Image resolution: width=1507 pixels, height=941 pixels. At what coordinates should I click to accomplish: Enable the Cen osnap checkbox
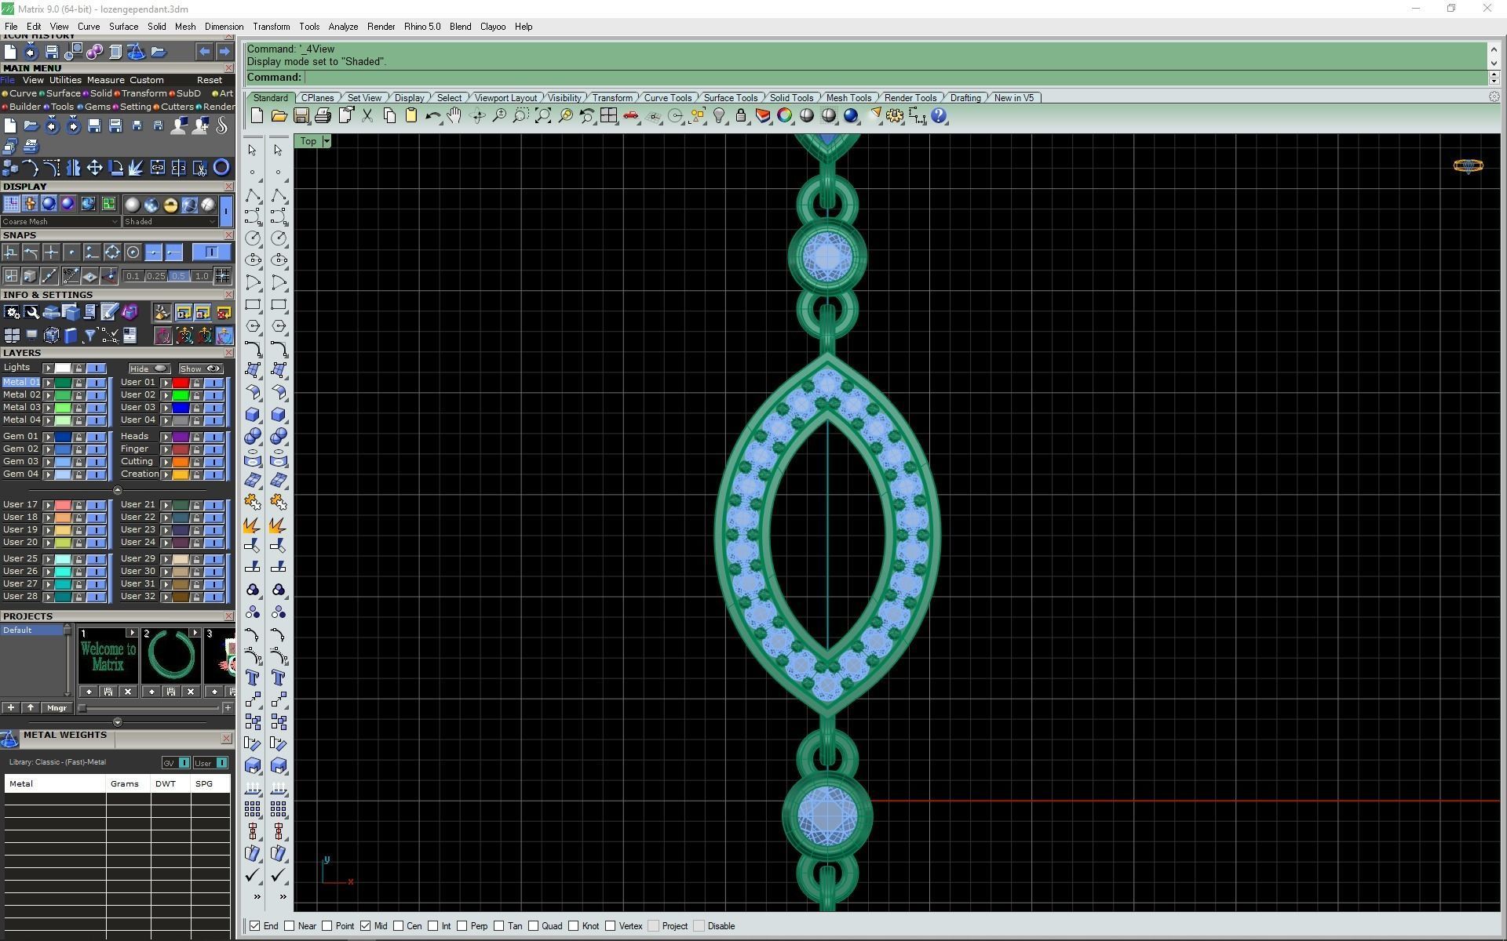399,926
